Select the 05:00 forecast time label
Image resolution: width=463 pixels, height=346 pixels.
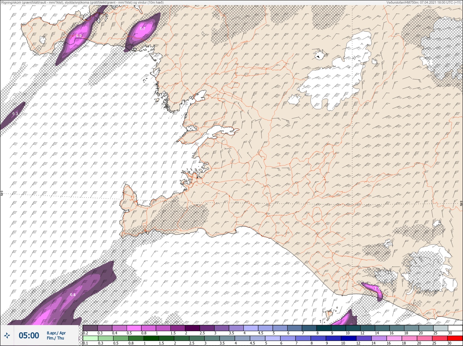pyautogui.click(x=29, y=336)
